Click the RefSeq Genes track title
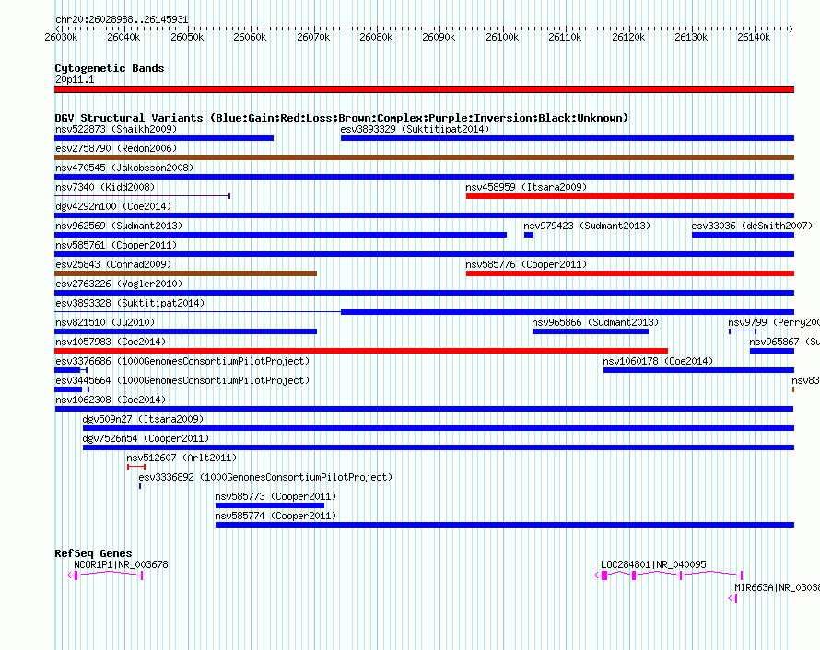820x650 pixels. coord(93,553)
